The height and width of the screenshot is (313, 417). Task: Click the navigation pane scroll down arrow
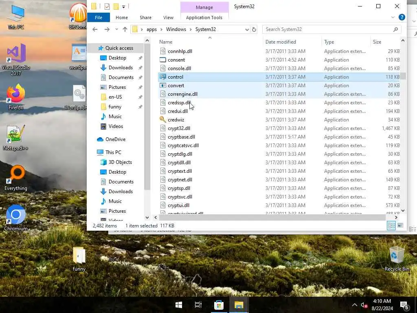point(147,218)
